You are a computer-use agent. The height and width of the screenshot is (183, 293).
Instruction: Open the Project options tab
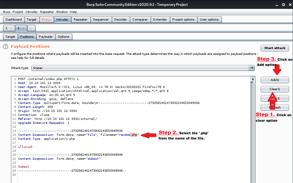point(183,20)
